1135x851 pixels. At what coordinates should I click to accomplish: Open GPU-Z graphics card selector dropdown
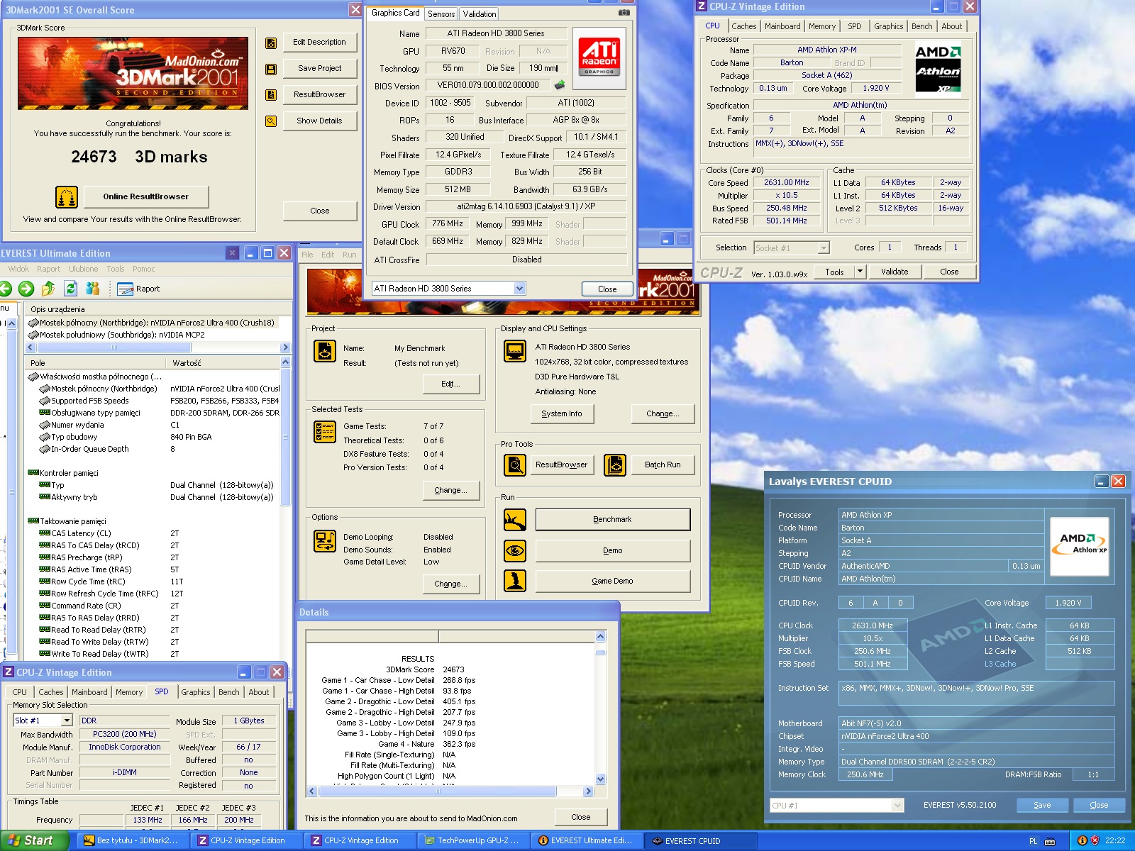coord(520,289)
